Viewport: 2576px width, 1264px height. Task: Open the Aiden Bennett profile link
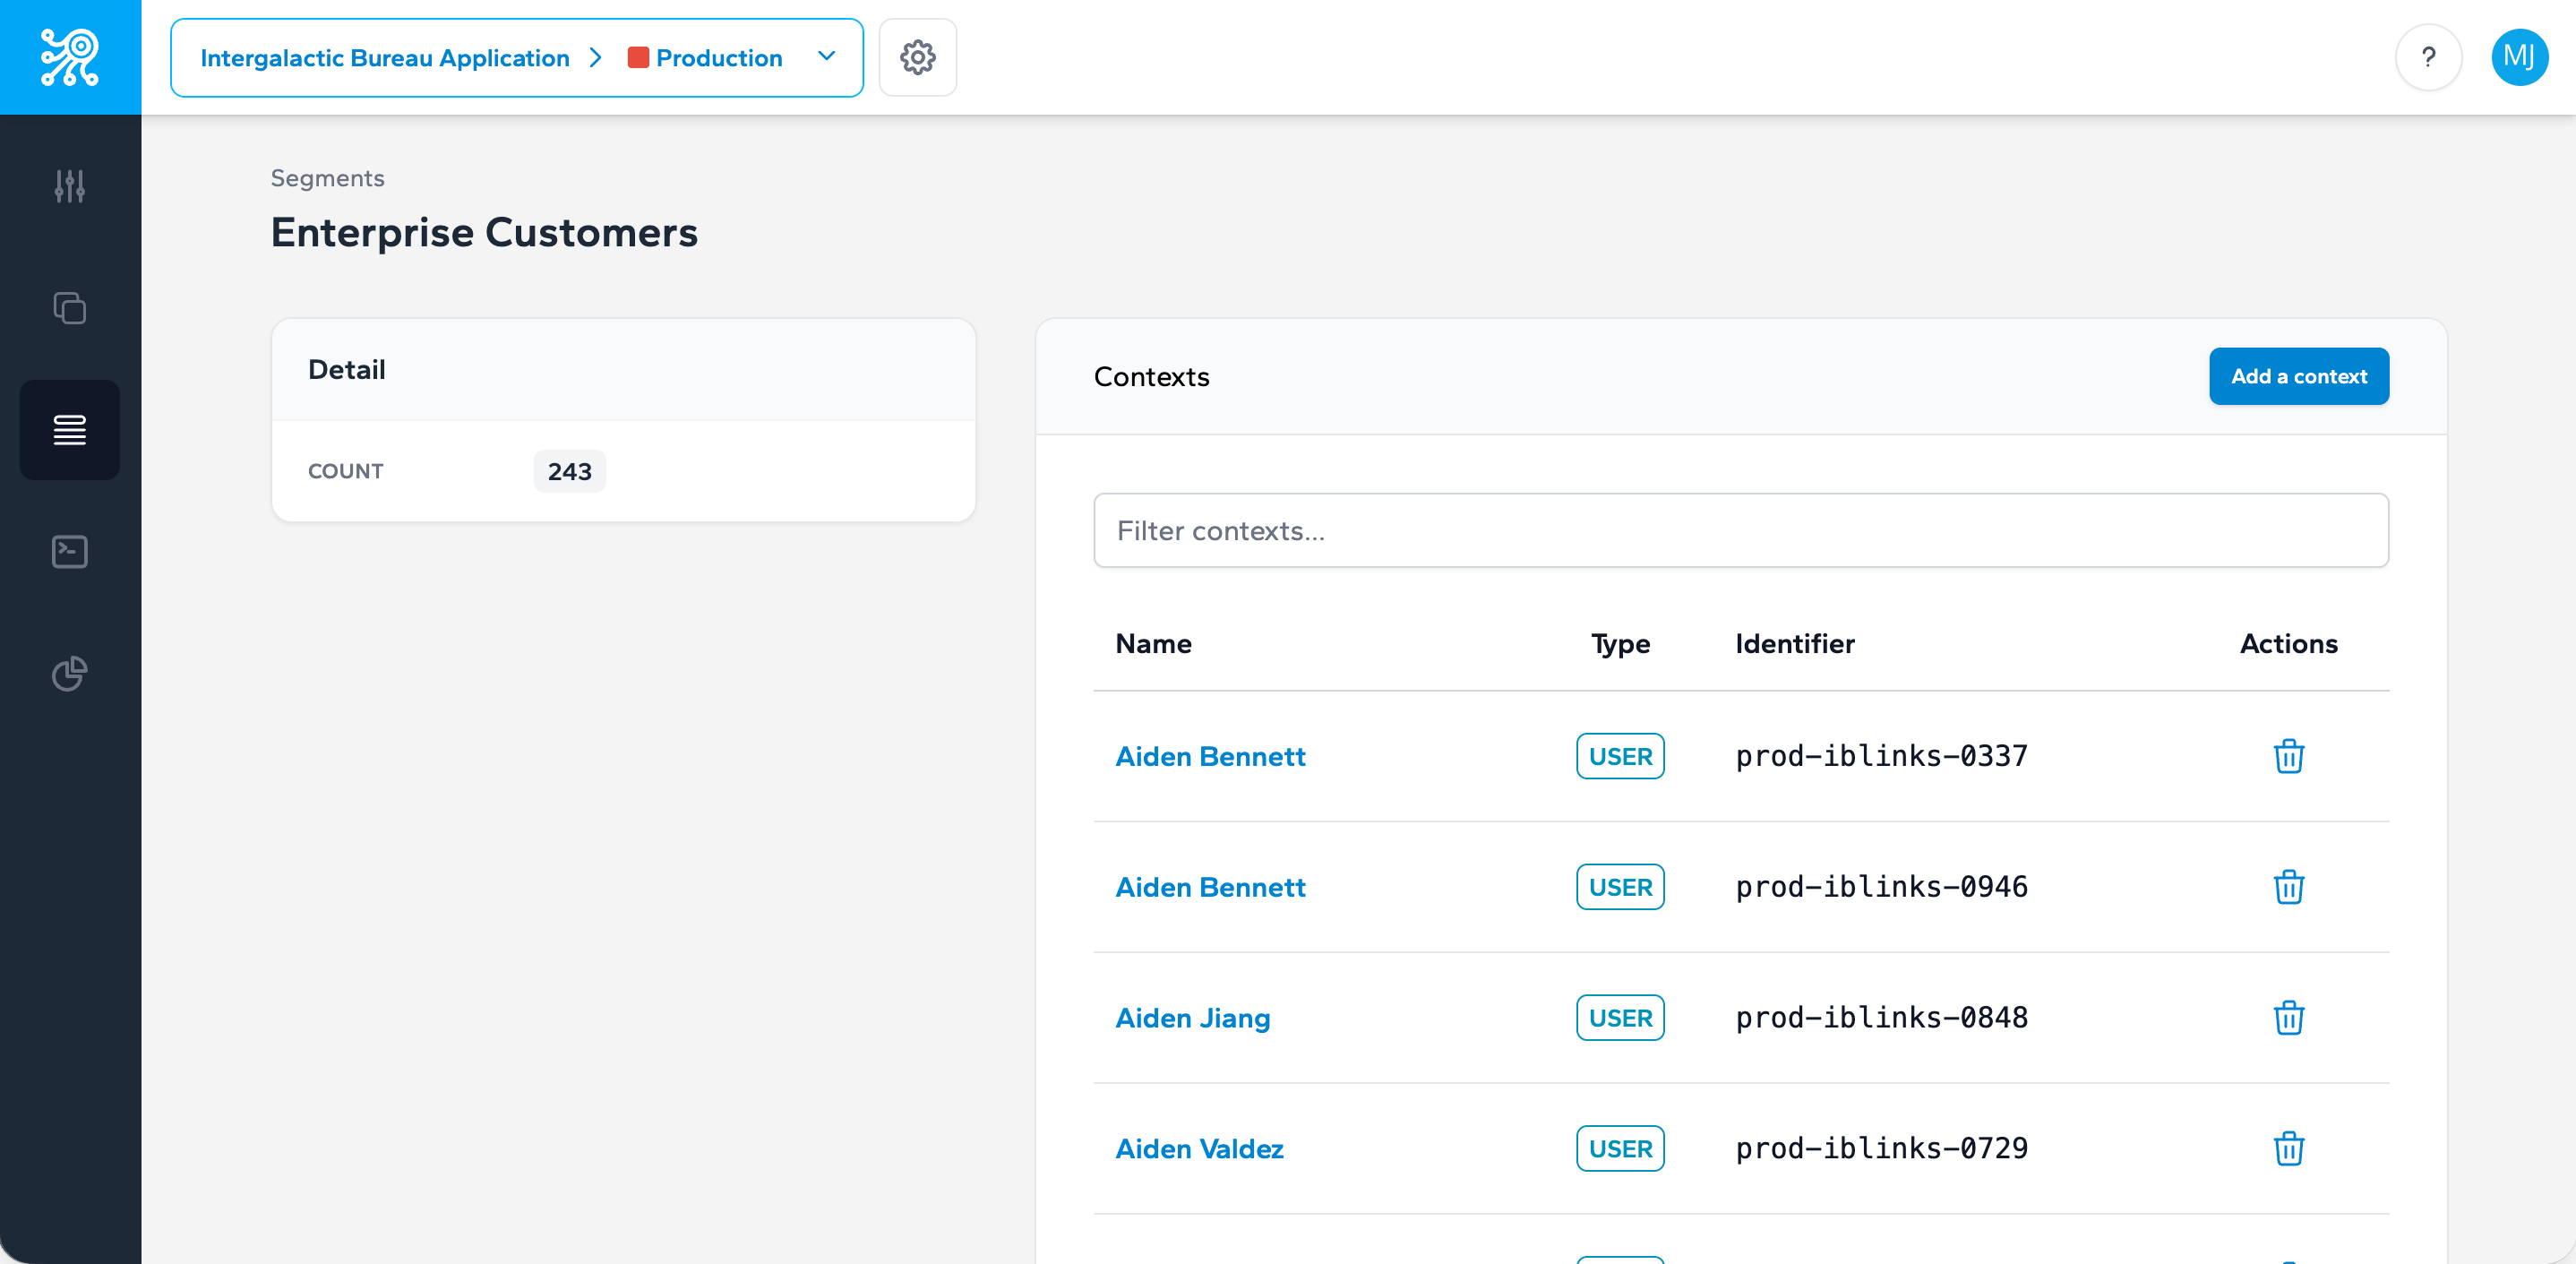coord(1210,757)
